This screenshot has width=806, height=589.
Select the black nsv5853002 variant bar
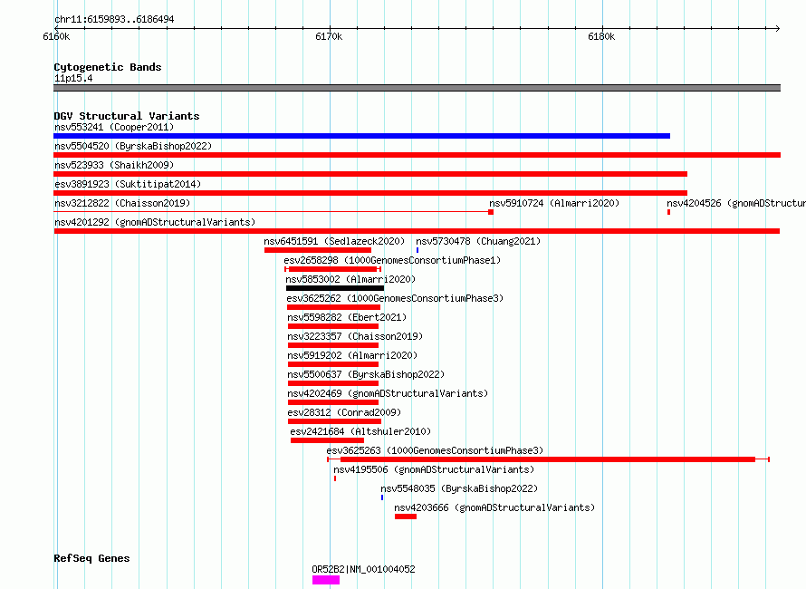tap(335, 288)
